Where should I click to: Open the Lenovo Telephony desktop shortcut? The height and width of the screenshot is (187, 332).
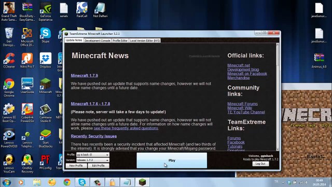[x=27, y=139]
